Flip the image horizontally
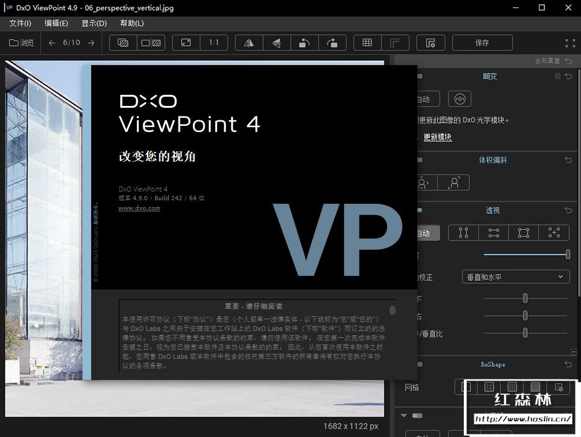This screenshot has height=437, width=581. click(x=249, y=43)
